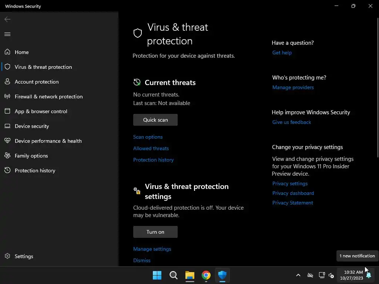
Task: Open Manage settings link
Action: [x=152, y=249]
